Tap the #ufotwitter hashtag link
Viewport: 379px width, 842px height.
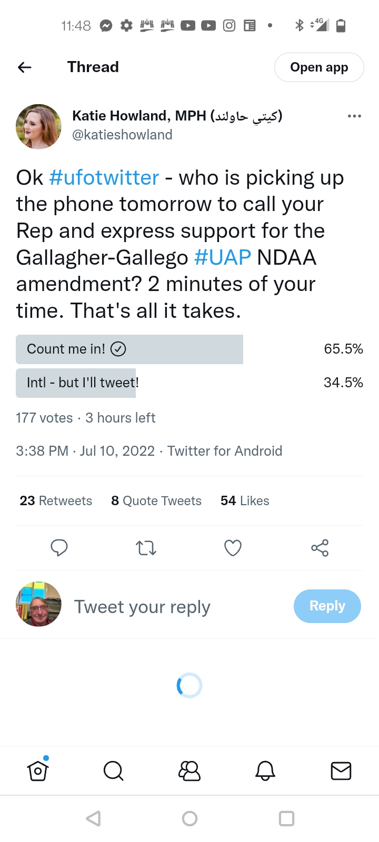104,178
